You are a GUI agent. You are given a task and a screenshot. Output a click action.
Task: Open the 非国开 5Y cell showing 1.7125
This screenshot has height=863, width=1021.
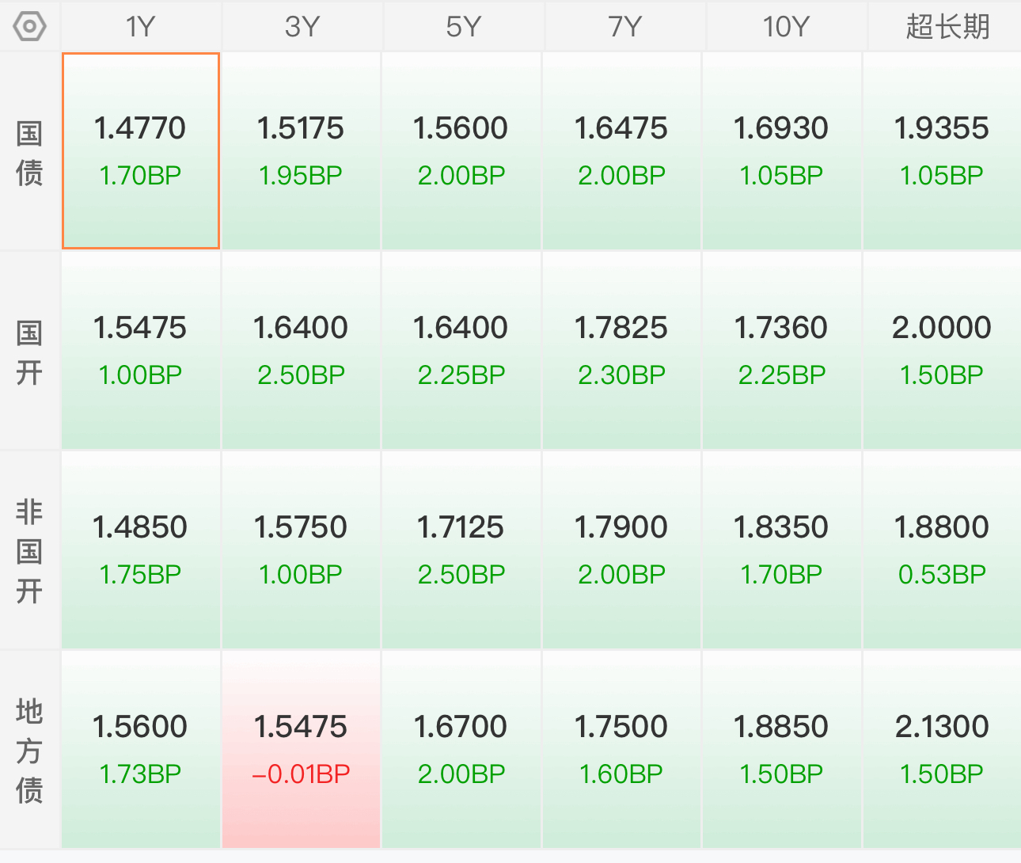[x=461, y=549]
